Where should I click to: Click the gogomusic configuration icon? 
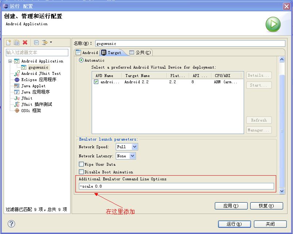[x=24, y=67]
